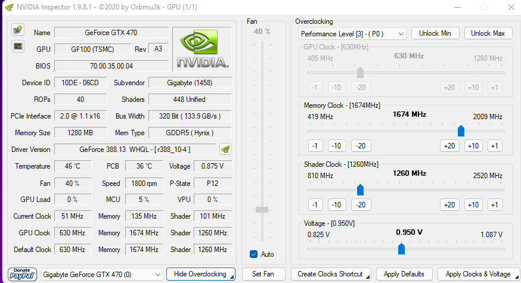
Task: Click the Temperature value 46 °C
Action: pyautogui.click(x=73, y=166)
